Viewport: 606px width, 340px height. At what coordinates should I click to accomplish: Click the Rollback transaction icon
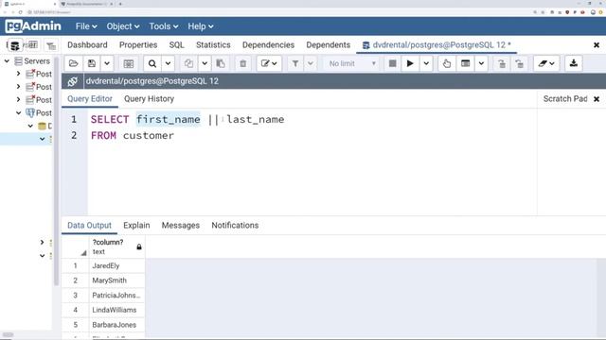[x=520, y=63]
